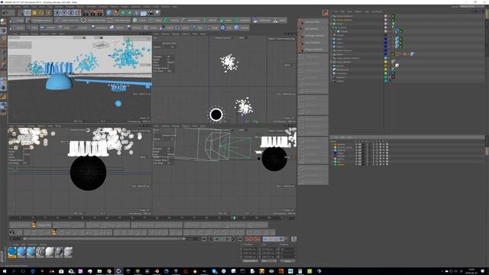Toggle the Y axis lock

tap(64, 13)
